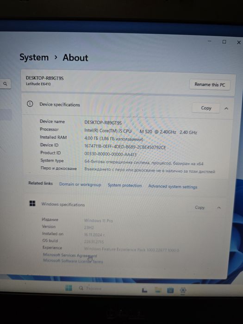243x324 pixels.
Task: Click the Settings gear icon on taskbar
Action: [183, 290]
